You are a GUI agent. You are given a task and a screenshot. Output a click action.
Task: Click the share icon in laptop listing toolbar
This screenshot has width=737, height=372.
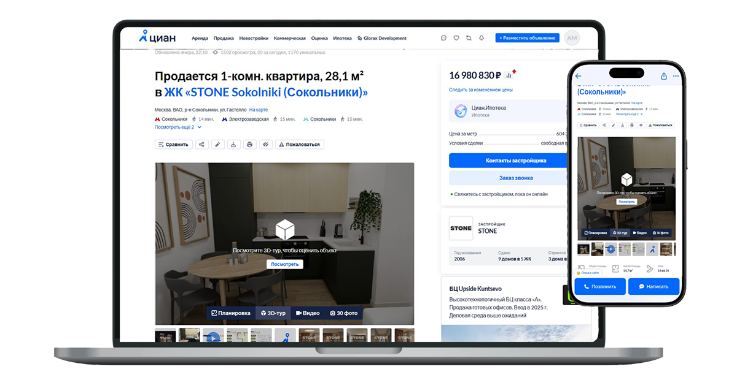202,145
